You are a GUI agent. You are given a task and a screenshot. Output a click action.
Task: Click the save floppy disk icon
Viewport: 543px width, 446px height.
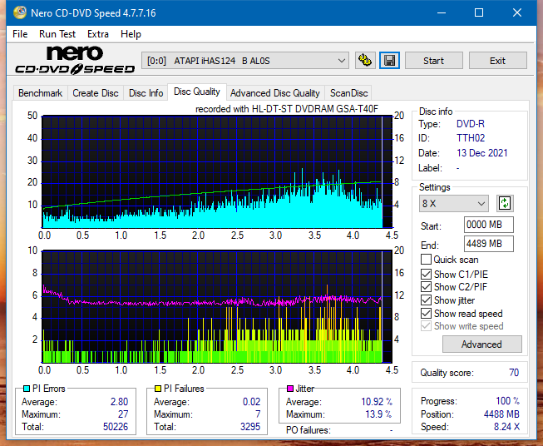pos(390,61)
